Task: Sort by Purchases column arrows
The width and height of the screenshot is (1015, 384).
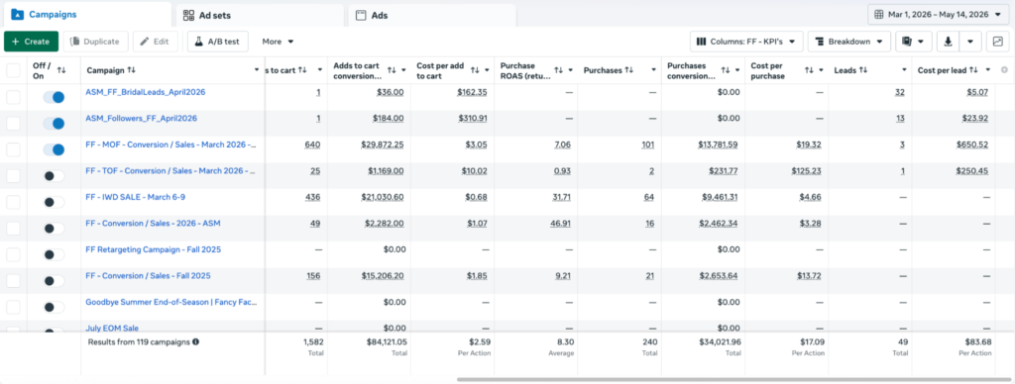Action: pos(628,70)
